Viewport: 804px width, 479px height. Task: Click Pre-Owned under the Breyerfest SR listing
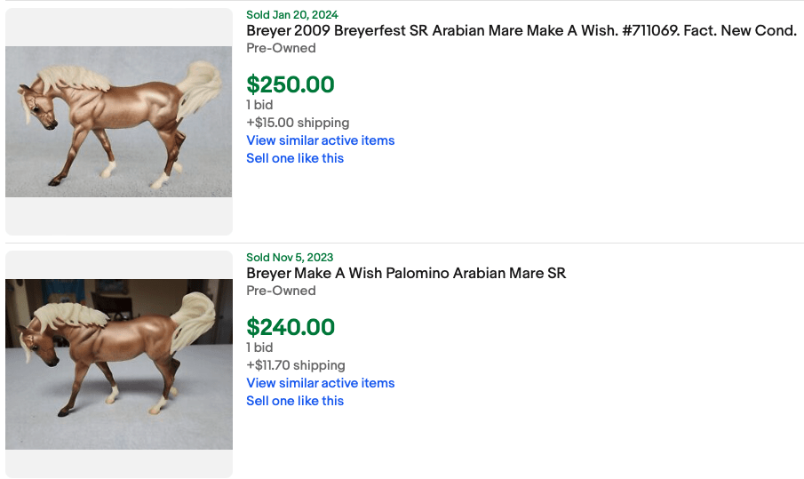coord(281,48)
